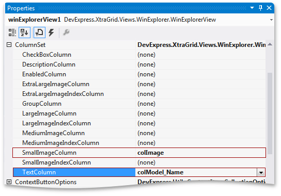This screenshot has height=196, width=281.
Task: Pin the Properties panel
Action: point(260,8)
